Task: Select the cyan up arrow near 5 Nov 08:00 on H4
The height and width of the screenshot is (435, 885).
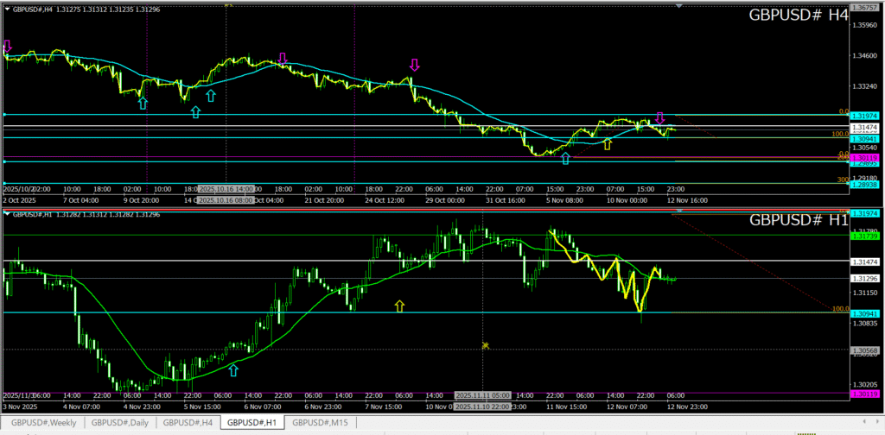Action: pyautogui.click(x=565, y=158)
